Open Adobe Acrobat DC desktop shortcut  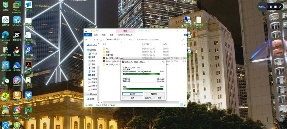coord(28,68)
